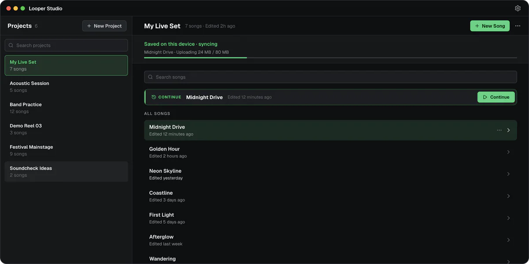Add a new song with New Song

click(490, 26)
